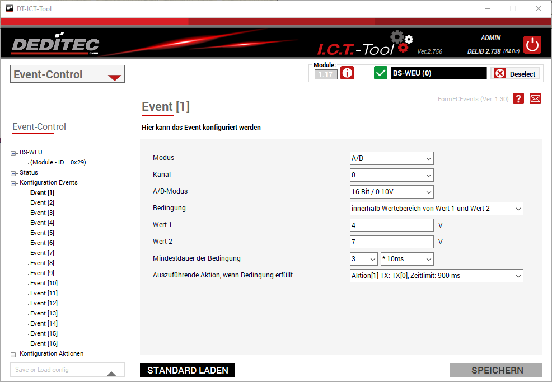Open help with red question mark icon

click(518, 98)
